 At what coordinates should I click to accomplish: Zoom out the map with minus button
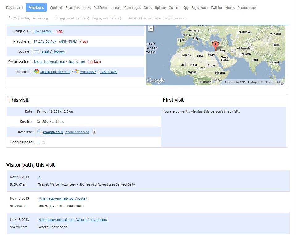tap(151, 29)
